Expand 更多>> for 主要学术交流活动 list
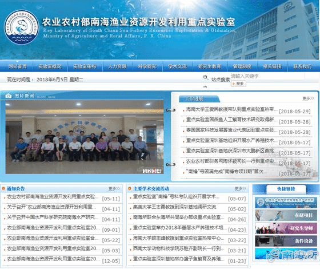The width and height of the screenshot is (320, 269). [x=241, y=188]
